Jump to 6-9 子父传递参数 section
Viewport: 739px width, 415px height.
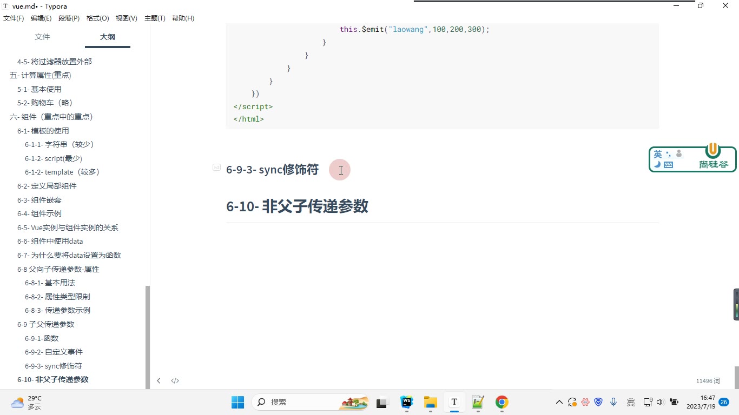(x=46, y=324)
